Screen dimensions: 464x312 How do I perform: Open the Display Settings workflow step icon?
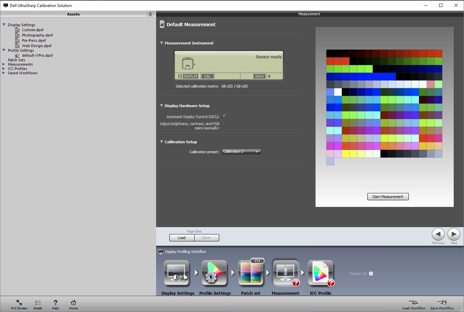click(177, 273)
